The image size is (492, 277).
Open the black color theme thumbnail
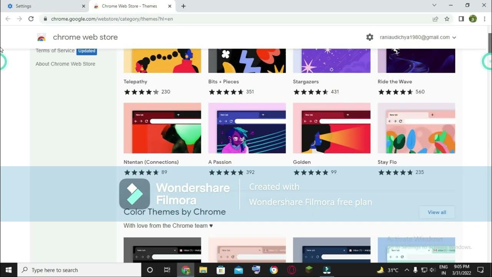[162, 250]
